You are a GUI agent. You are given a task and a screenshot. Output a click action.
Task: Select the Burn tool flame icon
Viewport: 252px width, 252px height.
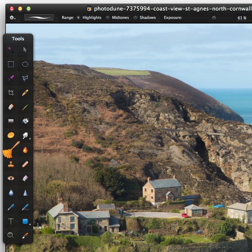[x=25, y=150]
